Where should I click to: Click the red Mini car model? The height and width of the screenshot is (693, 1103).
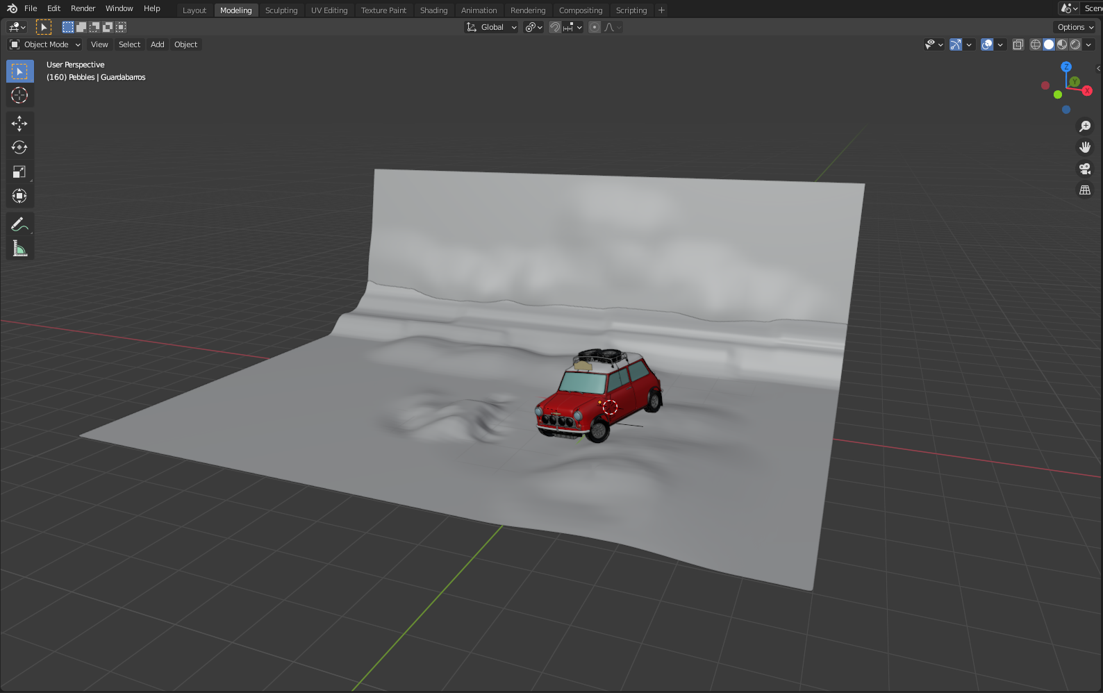coord(599,396)
